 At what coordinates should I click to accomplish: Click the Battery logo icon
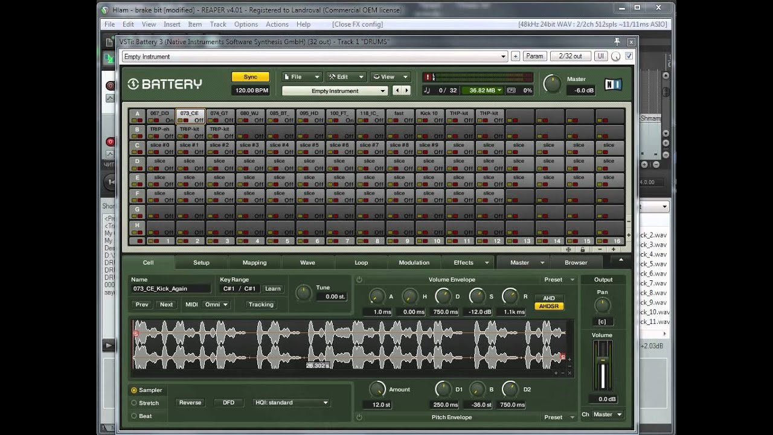click(133, 84)
